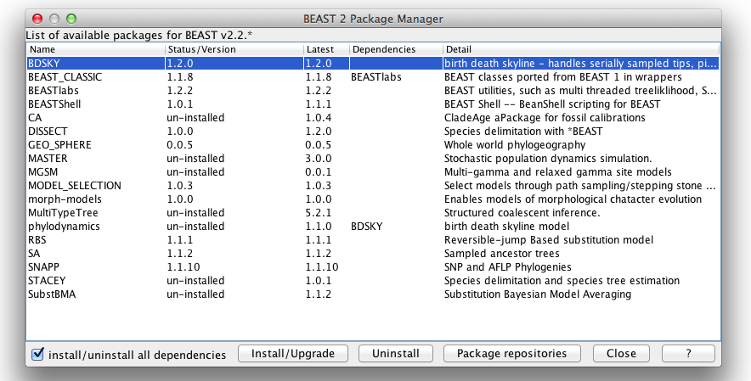Click 'Reversible-jump Based substitution model' detail
The image size is (751, 381).
coord(549,240)
